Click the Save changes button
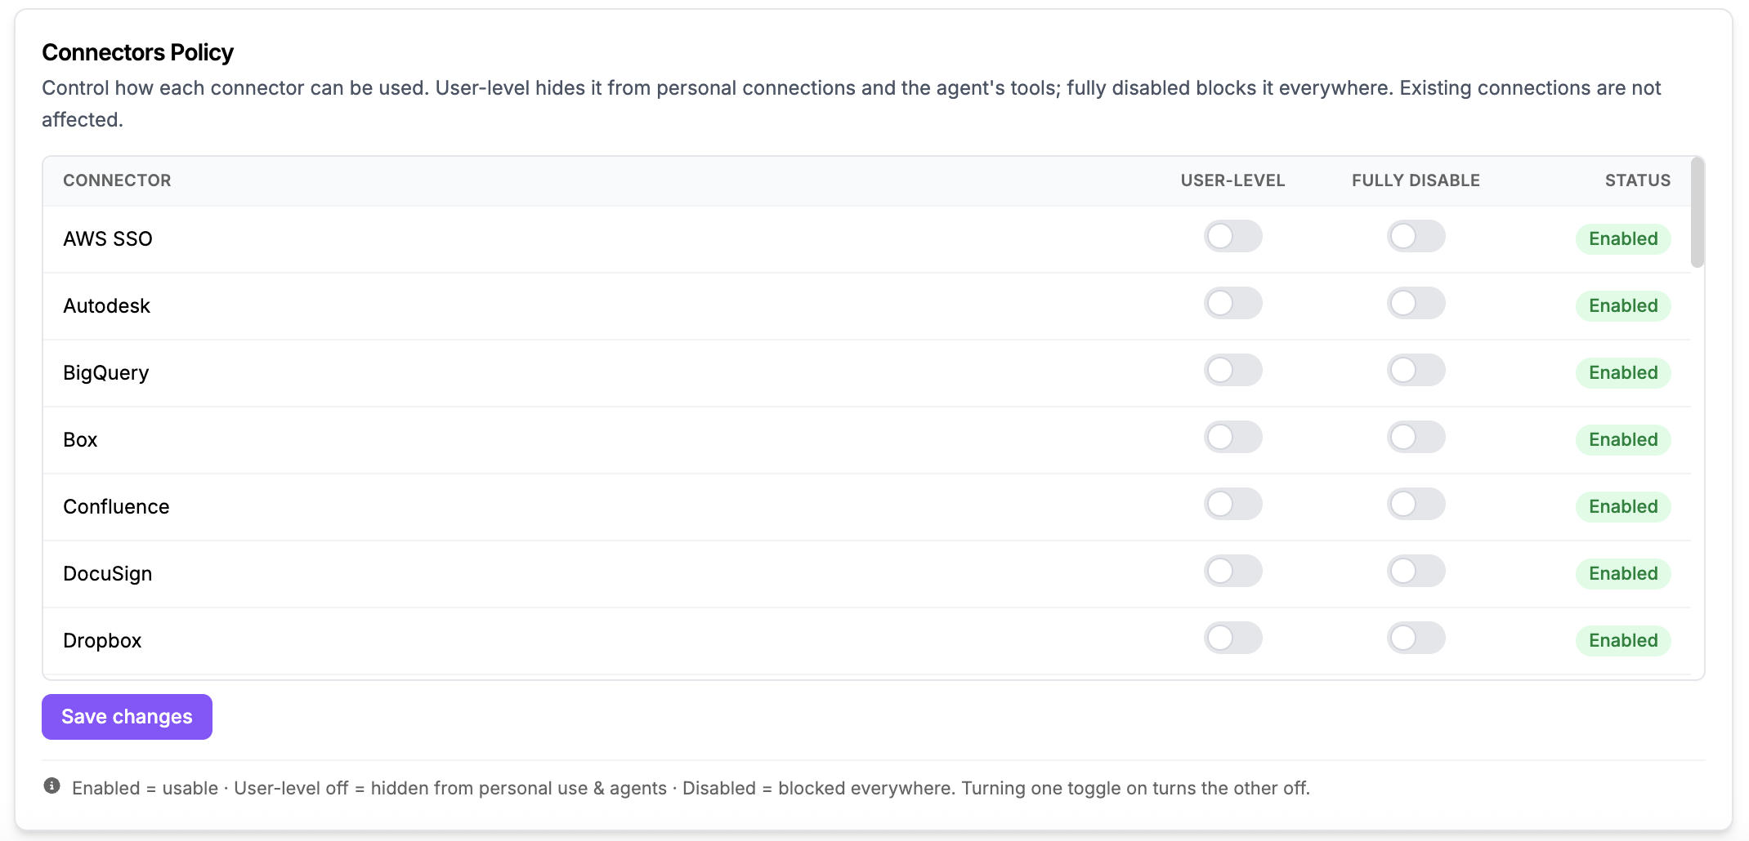This screenshot has width=1749, height=841. [x=127, y=717]
